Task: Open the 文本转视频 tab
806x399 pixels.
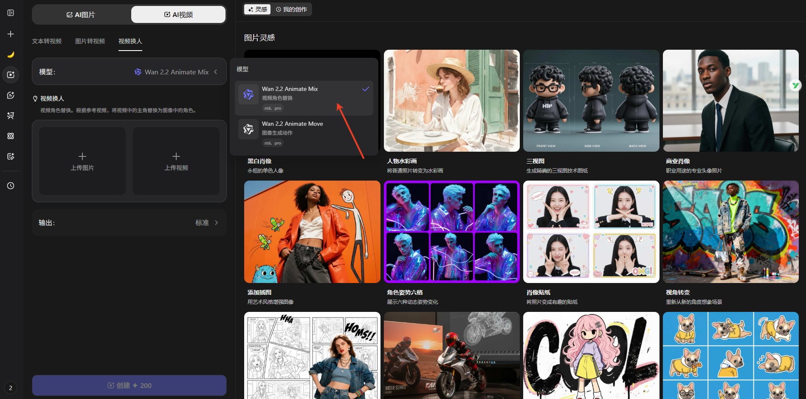Action: pyautogui.click(x=47, y=41)
